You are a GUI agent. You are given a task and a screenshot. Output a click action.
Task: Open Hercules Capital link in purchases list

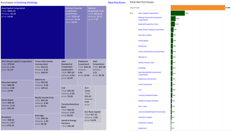145,35
